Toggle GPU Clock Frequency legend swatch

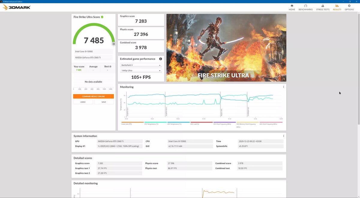point(271,122)
